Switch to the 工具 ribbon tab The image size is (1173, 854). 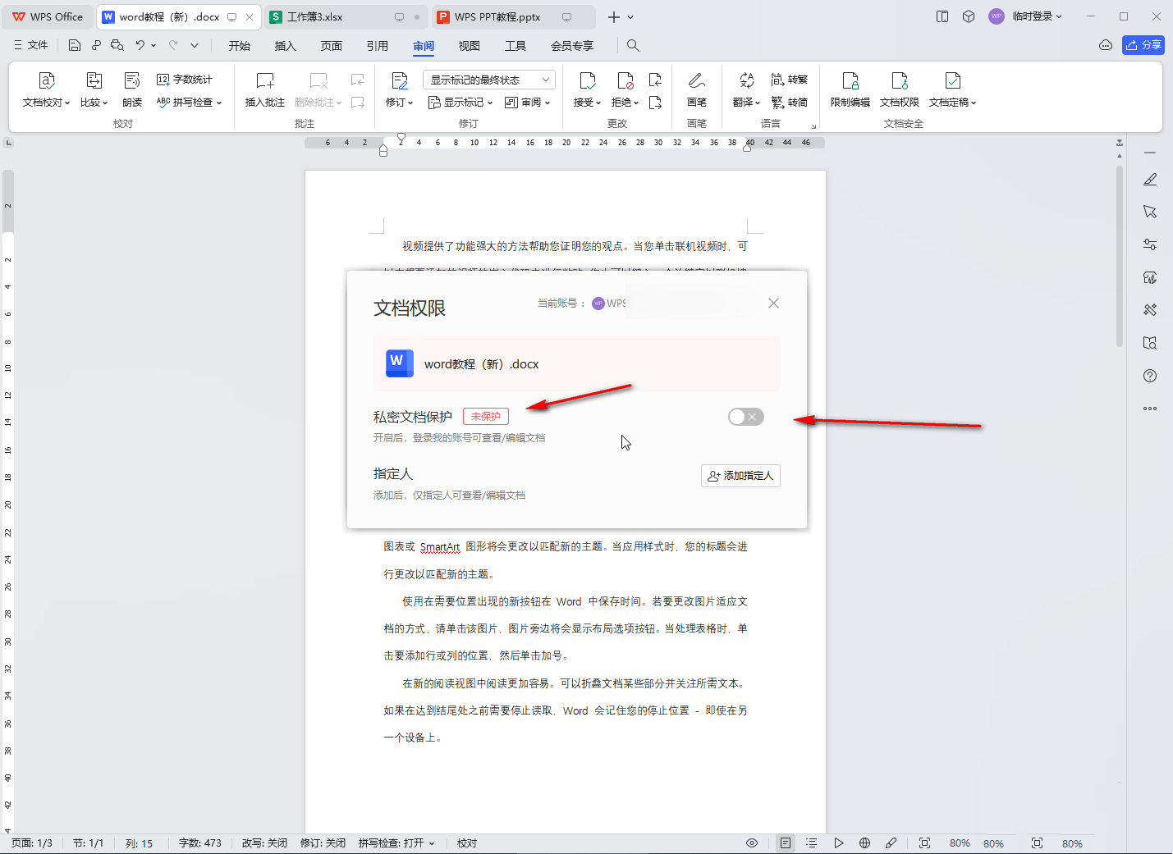point(515,46)
